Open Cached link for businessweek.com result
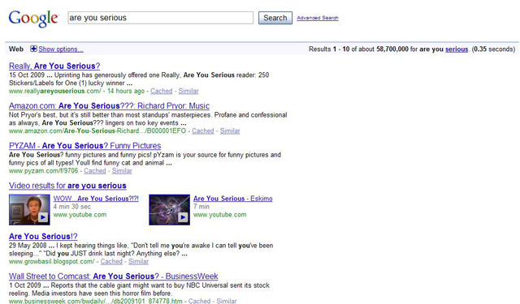This screenshot has width=520, height=304. pyautogui.click(x=199, y=301)
